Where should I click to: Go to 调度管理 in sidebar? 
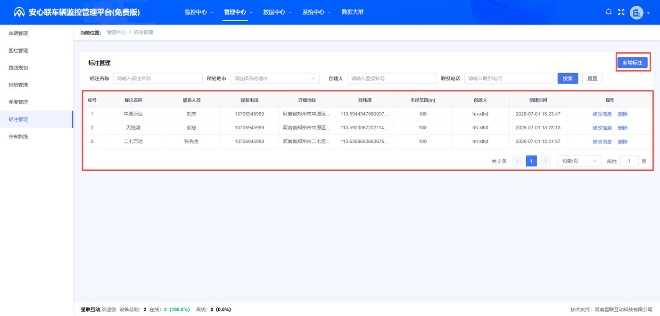pos(36,102)
